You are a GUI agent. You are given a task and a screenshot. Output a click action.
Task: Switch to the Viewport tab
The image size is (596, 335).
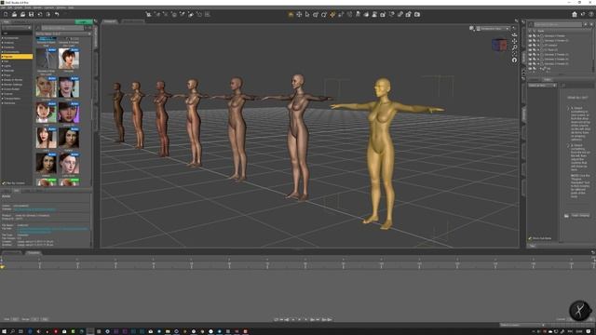pyautogui.click(x=110, y=21)
